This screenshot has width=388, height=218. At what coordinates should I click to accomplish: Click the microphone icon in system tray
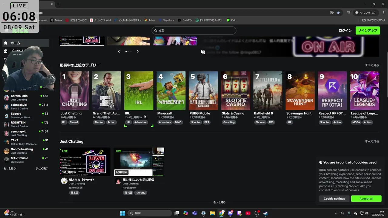pyautogui.click(x=349, y=213)
